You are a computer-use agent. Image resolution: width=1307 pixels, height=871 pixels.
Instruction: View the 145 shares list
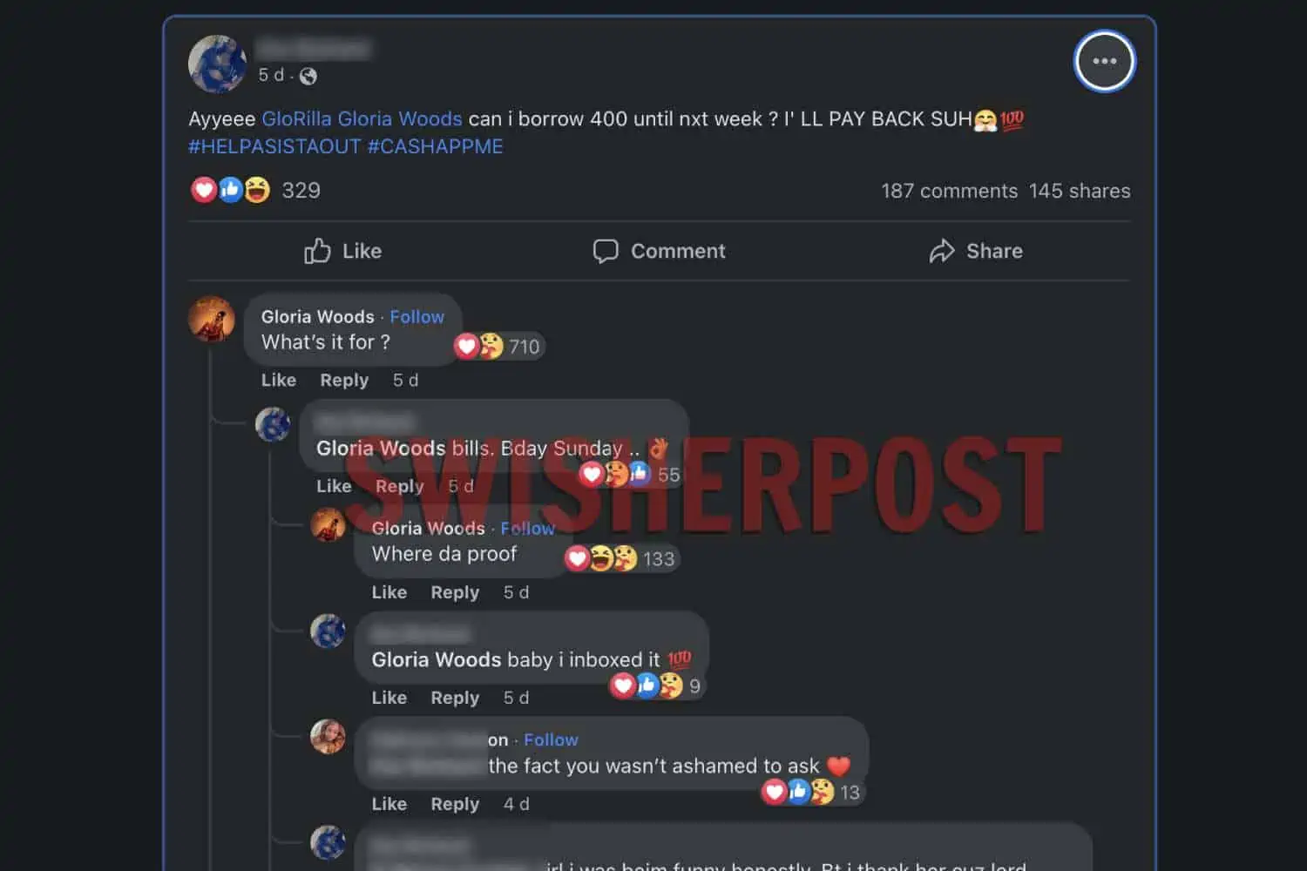[1080, 191]
